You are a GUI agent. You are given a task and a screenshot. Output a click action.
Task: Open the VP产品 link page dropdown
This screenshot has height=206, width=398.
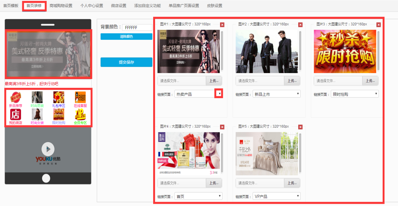click(x=276, y=196)
